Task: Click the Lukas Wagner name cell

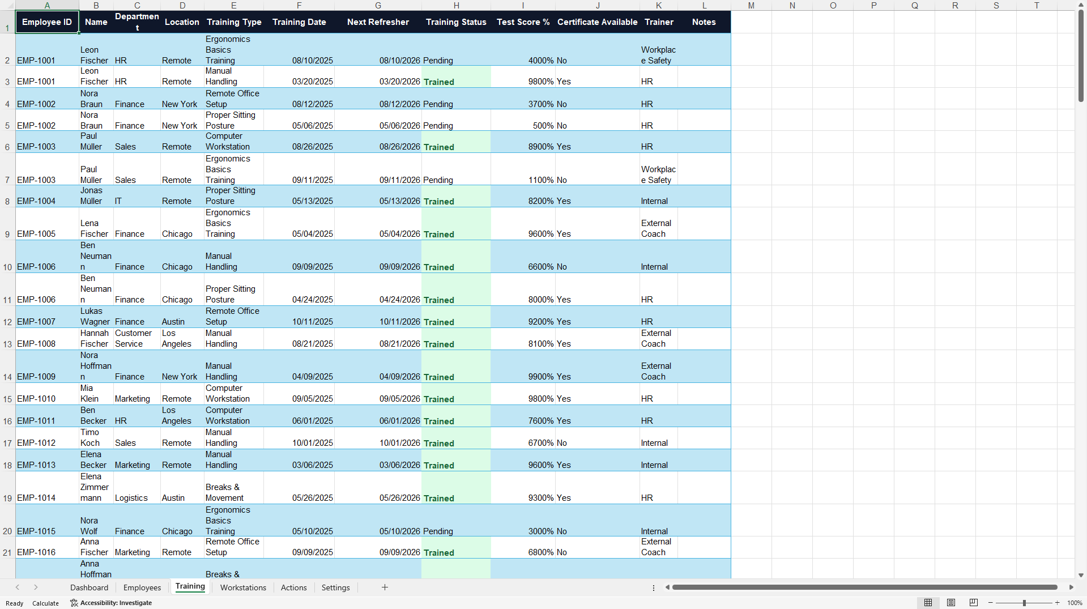Action: click(96, 317)
